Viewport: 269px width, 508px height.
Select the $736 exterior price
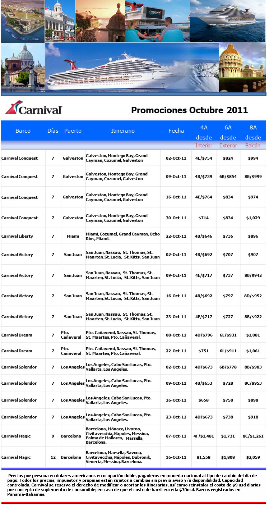coord(228,236)
